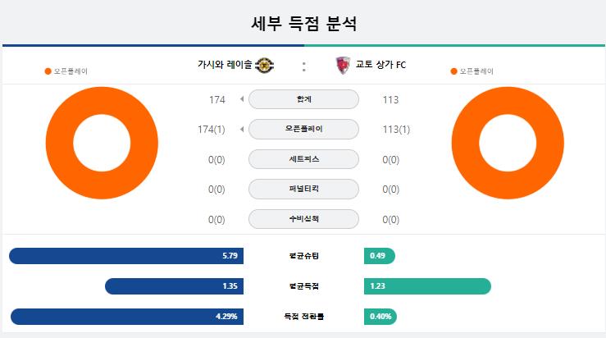This screenshot has width=606, height=338.
Task: Select the 합계 pill button
Action: 303,99
